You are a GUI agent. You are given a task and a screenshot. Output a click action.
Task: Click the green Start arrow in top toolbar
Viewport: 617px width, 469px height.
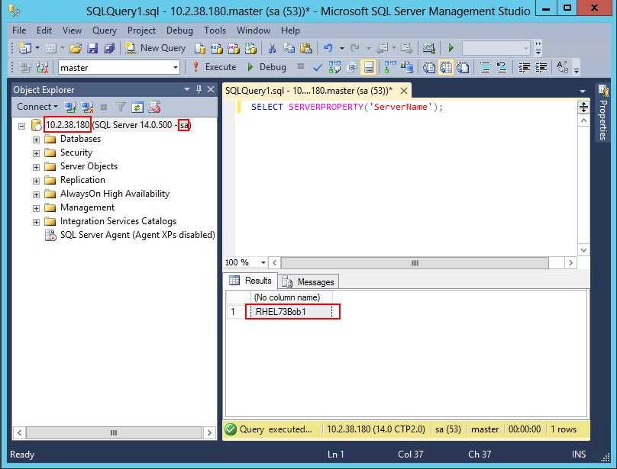451,48
